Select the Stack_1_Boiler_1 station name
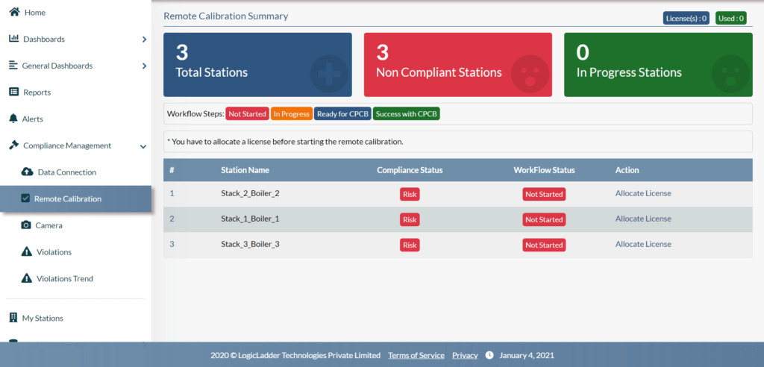The height and width of the screenshot is (367, 764). pyautogui.click(x=250, y=219)
